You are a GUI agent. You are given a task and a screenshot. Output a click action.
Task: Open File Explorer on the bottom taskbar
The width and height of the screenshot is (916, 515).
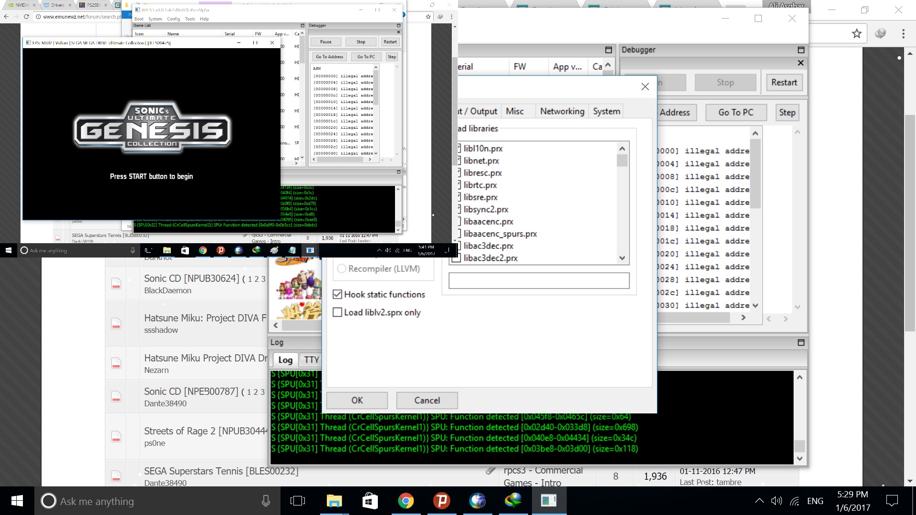click(x=334, y=501)
